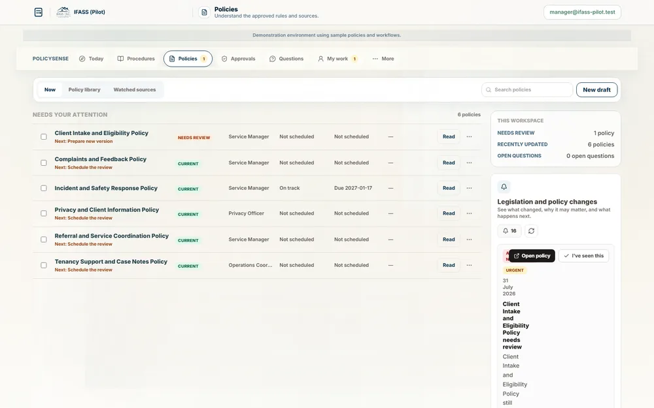Click 'Next: Prepare new version' link
Screen dimensions: 654x408
coord(84,141)
